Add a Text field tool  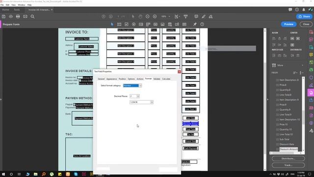(119, 24)
